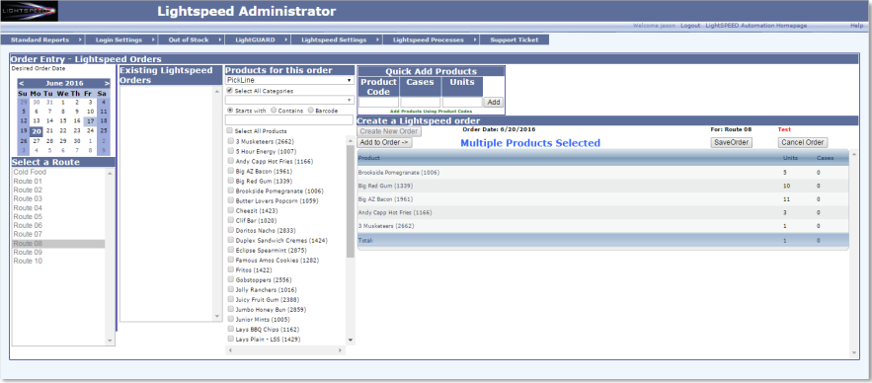Select June 1 on the calendar
The width and height of the screenshot is (872, 383).
63,103
